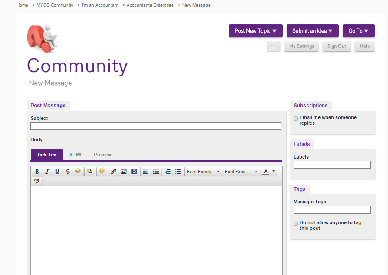
Task: Open the text color picker arrow
Action: coord(273,172)
